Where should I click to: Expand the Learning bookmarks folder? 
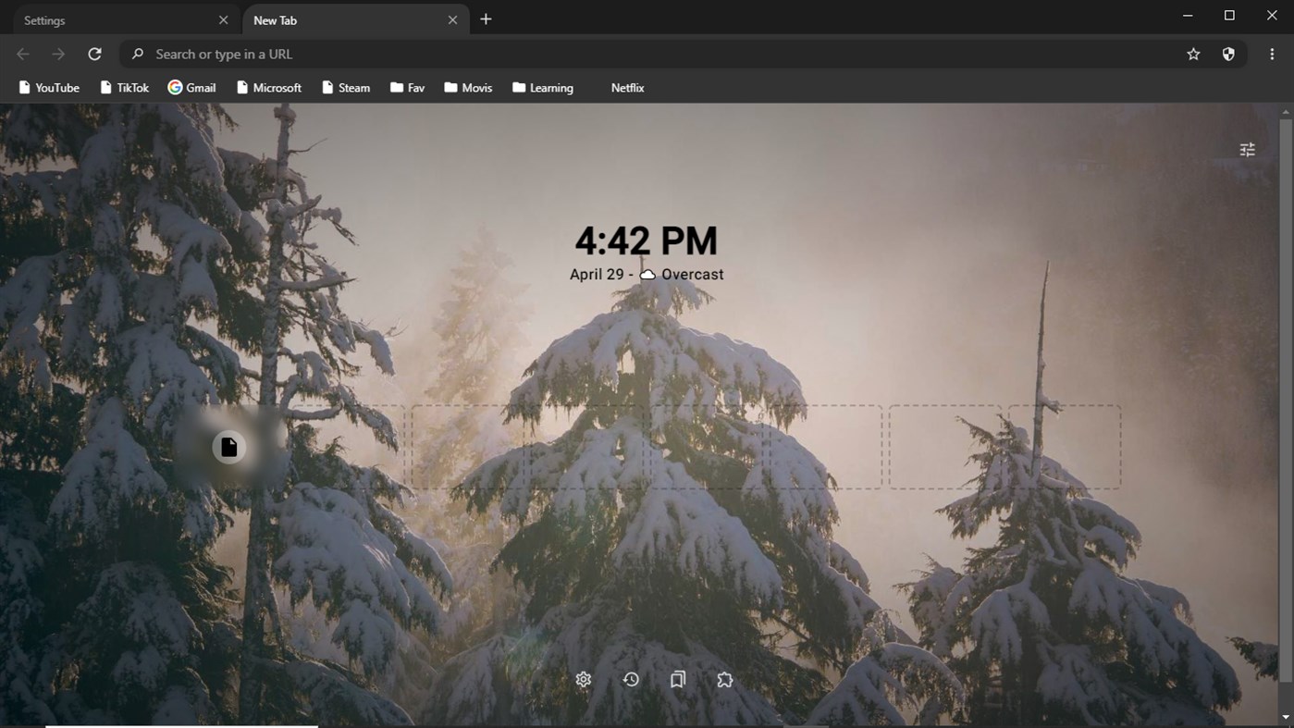(543, 87)
